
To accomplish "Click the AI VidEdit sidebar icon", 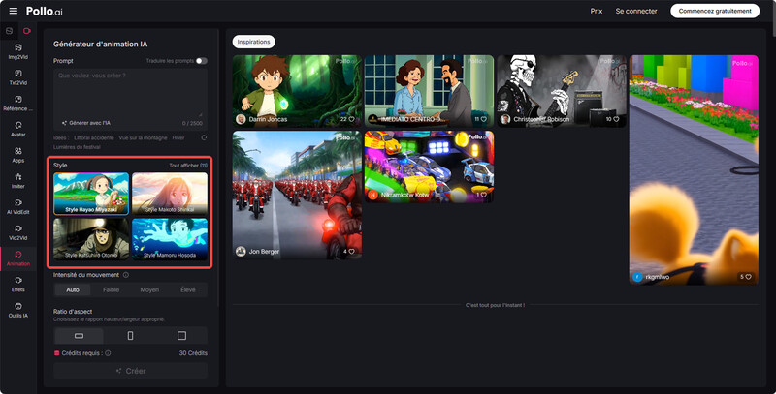I will pyautogui.click(x=18, y=207).
